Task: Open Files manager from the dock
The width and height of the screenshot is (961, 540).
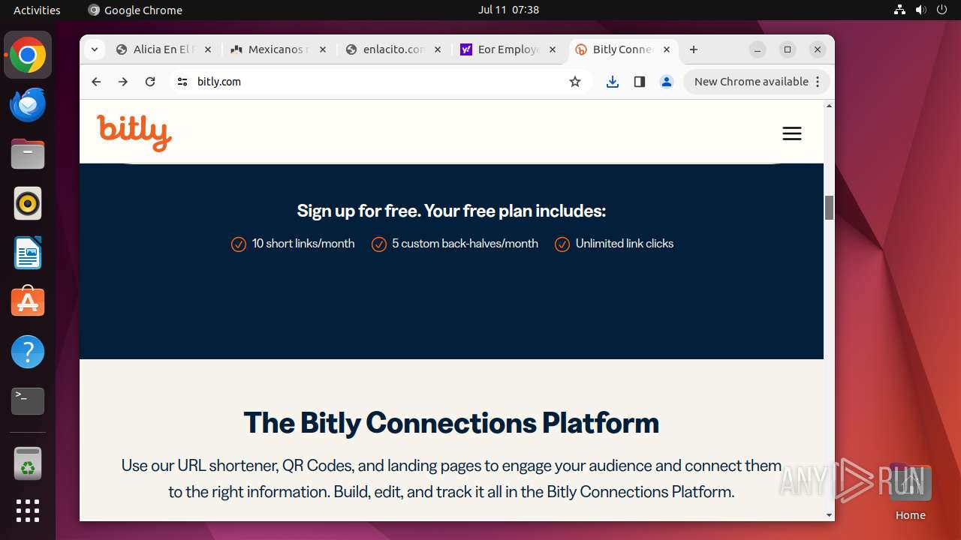Action: [28, 154]
